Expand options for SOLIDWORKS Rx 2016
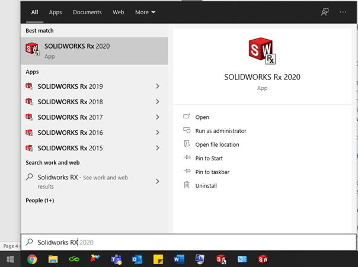The height and width of the screenshot is (267, 358). pyautogui.click(x=158, y=133)
